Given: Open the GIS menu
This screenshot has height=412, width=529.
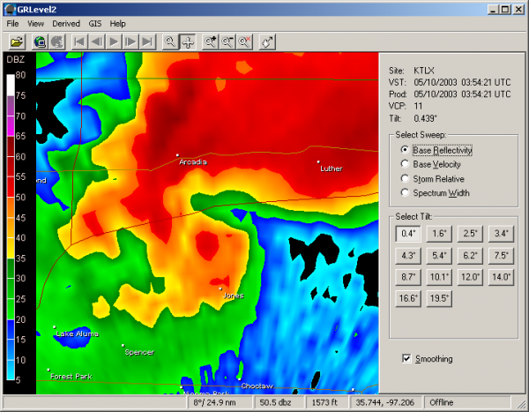Looking at the screenshot, I should [x=95, y=24].
